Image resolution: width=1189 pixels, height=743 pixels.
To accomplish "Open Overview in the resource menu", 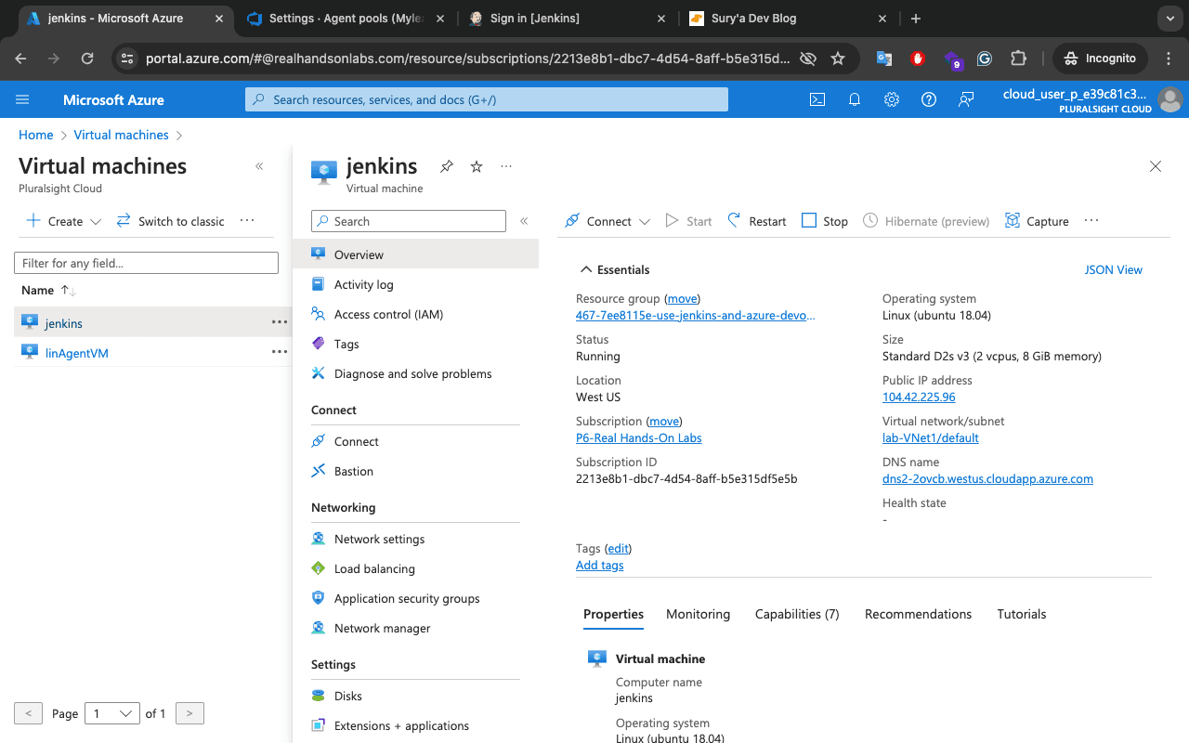I will [x=415, y=254].
